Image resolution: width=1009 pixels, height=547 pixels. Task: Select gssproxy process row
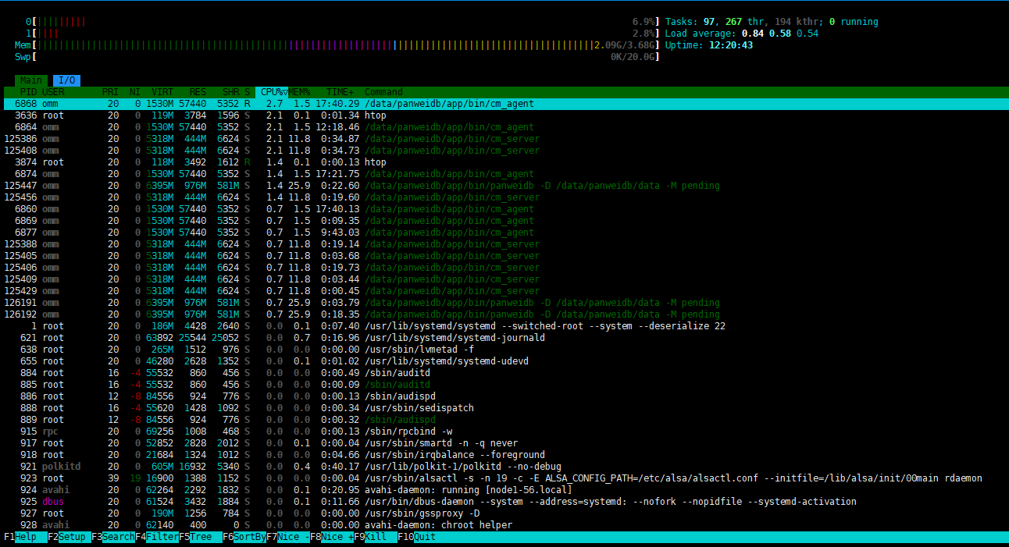(x=504, y=513)
